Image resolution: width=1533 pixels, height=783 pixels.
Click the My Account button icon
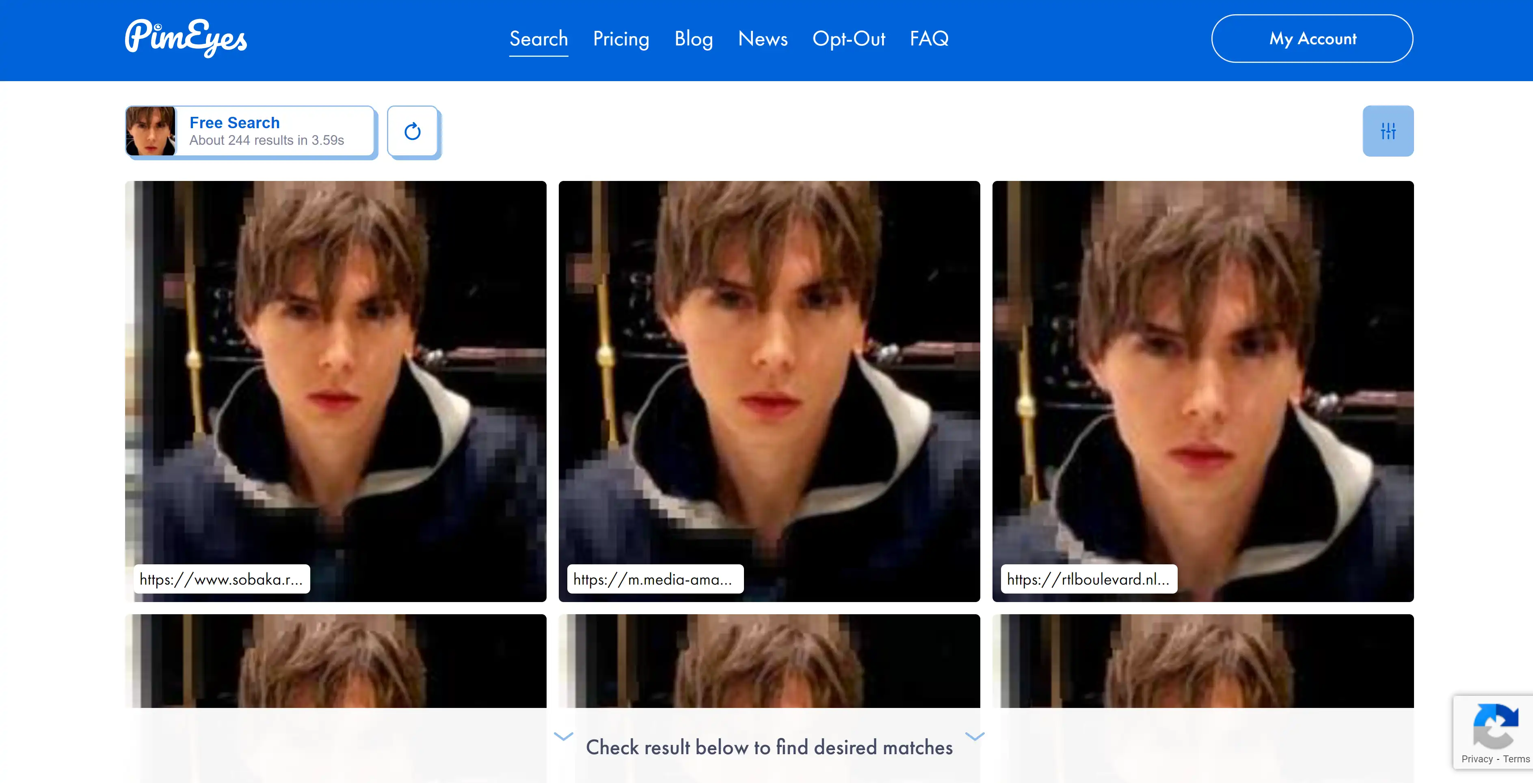[1312, 38]
